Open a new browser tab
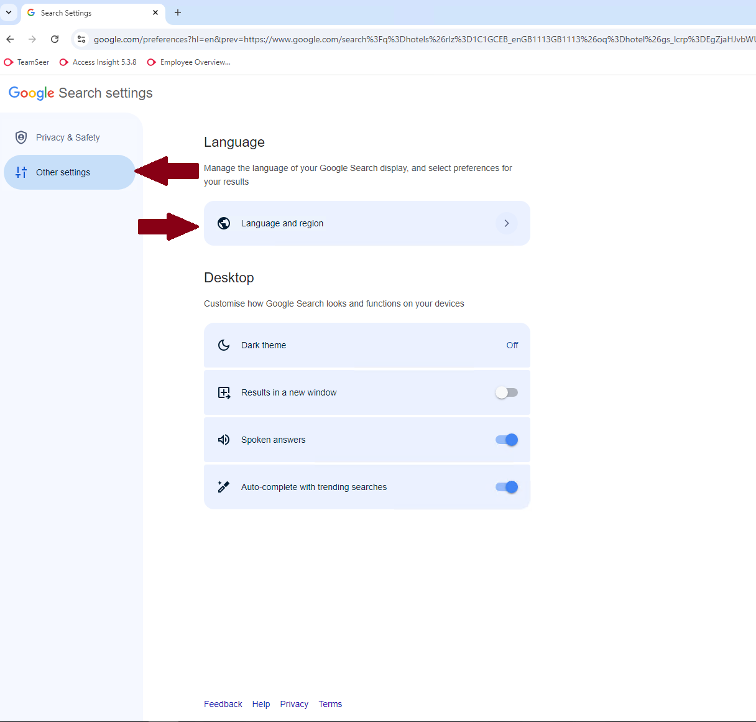The image size is (756, 722). (x=178, y=12)
